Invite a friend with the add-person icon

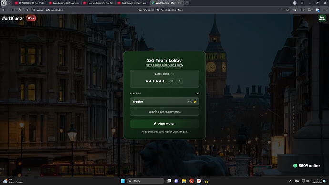pos(180,81)
